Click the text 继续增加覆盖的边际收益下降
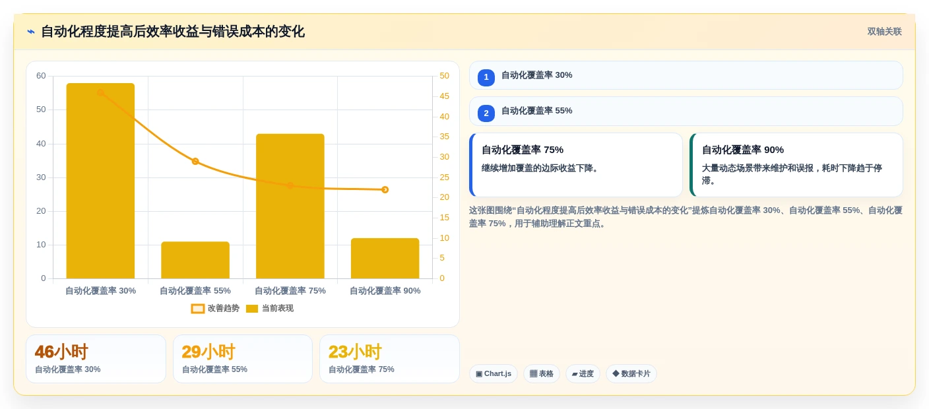Screen dimensions: 929x409 [541, 168]
